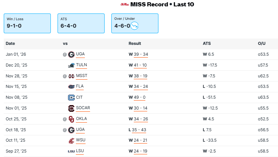This screenshot has height=157, width=278.
Task: Click the Ole Miss logo in header
Action: coord(124,4)
